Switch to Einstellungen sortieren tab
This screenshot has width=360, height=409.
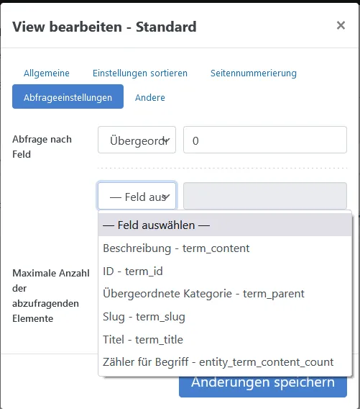pyautogui.click(x=140, y=73)
